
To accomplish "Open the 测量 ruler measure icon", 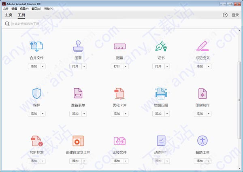I will tap(119, 46).
